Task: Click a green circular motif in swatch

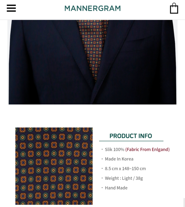Action: click(38, 137)
